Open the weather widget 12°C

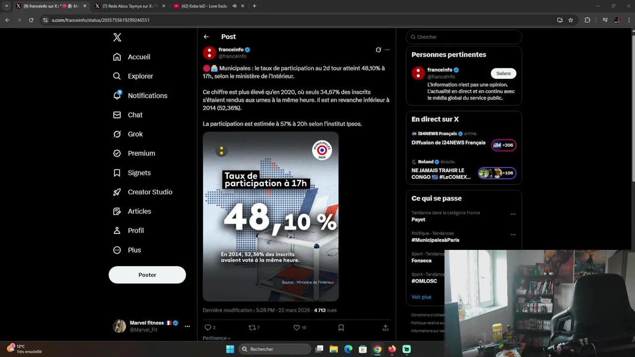[24, 349]
